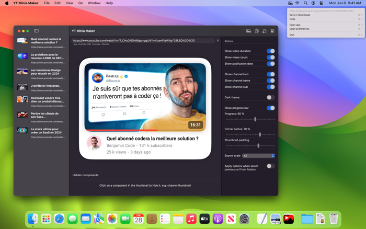This screenshot has width=366, height=229.
Task: Select history item 'Perdre les clients de son Saas'
Action: 41,117
